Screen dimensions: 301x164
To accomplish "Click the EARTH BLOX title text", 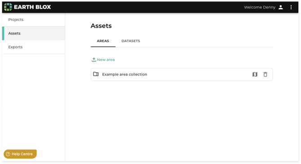I will click(32, 7).
